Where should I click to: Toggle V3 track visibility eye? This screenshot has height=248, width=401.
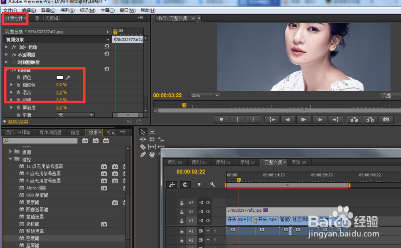pos(208,202)
